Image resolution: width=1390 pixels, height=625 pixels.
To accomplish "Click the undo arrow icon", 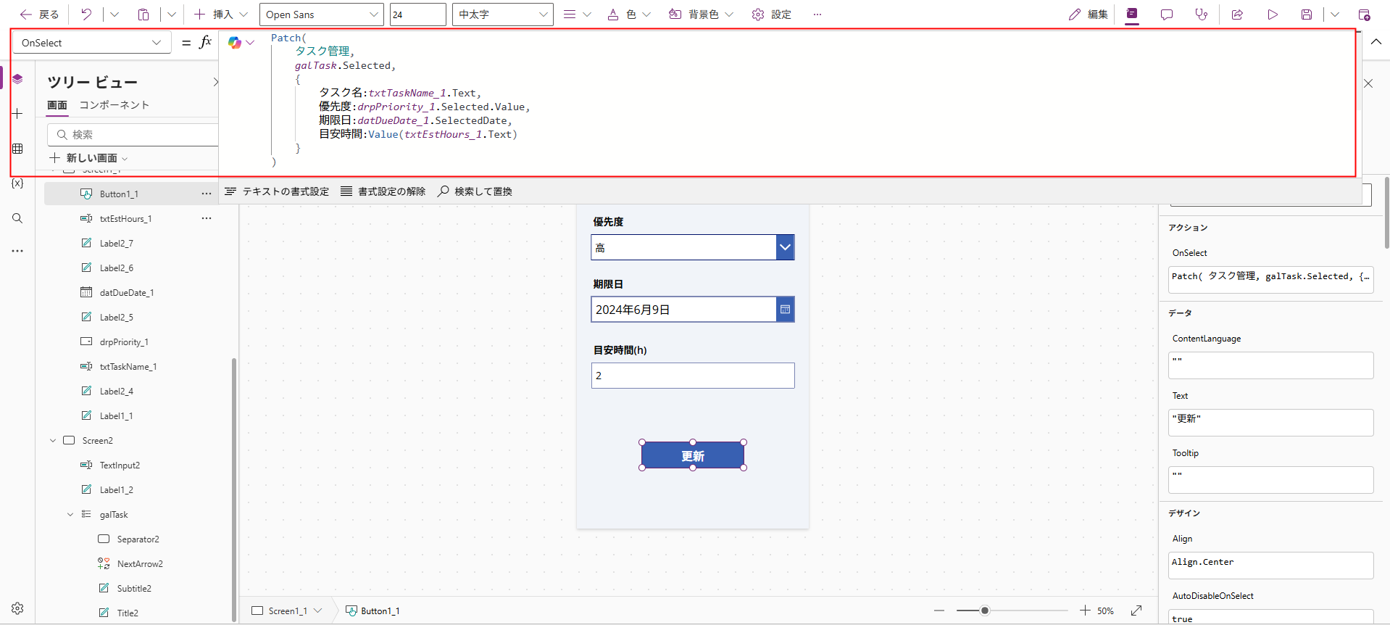I will [x=86, y=15].
